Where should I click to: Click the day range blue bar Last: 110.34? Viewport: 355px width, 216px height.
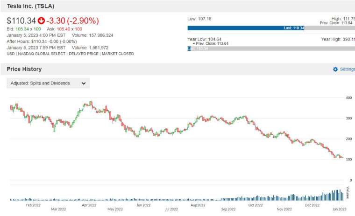[246, 28]
